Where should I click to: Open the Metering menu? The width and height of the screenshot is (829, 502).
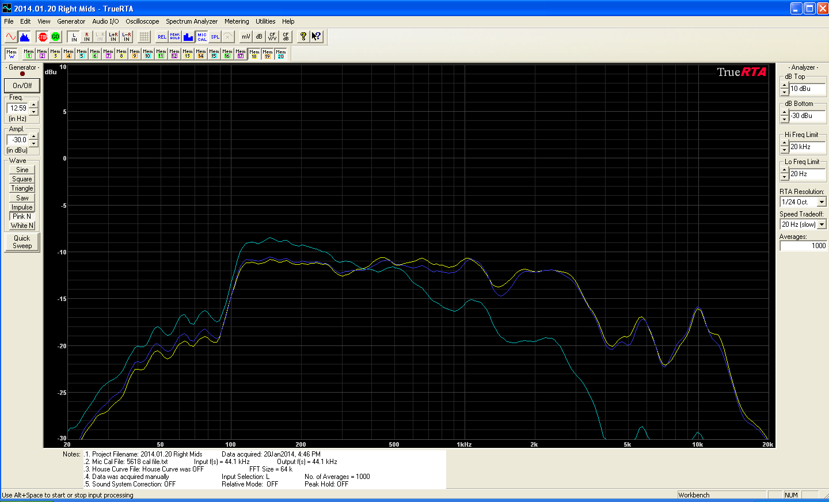(237, 21)
